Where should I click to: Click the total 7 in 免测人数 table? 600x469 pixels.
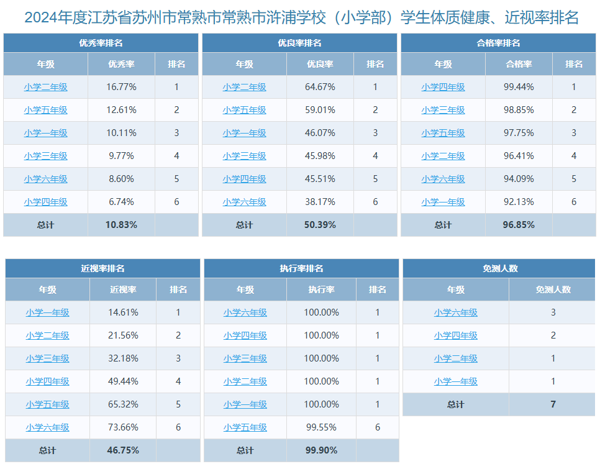point(553,404)
